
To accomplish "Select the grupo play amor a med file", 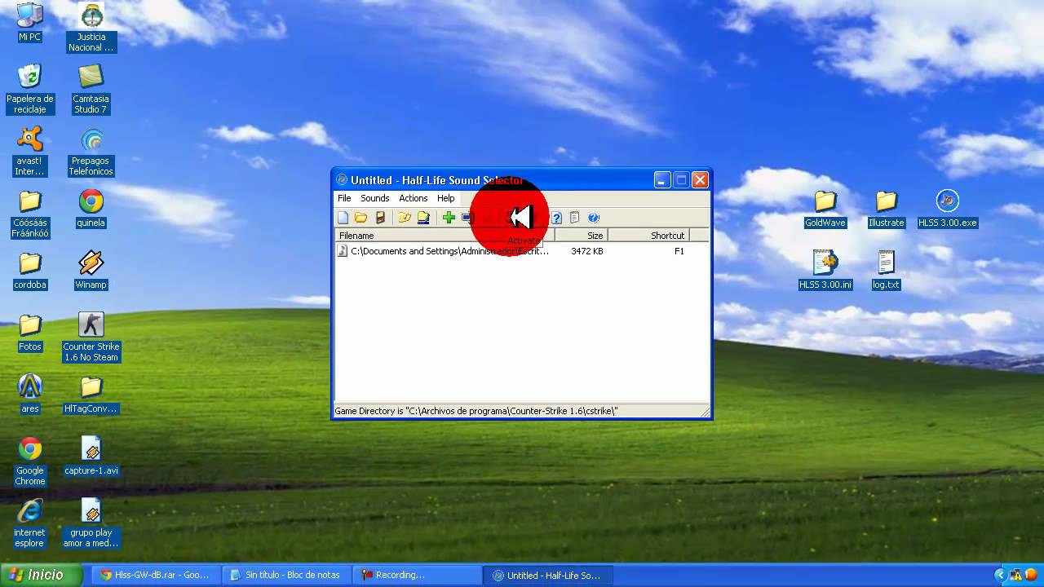I will (91, 523).
